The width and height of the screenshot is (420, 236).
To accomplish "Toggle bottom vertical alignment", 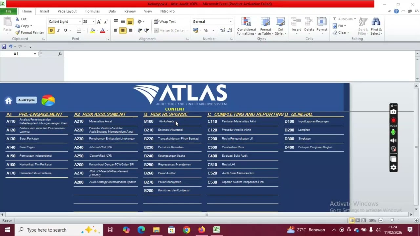I will (x=130, y=21).
